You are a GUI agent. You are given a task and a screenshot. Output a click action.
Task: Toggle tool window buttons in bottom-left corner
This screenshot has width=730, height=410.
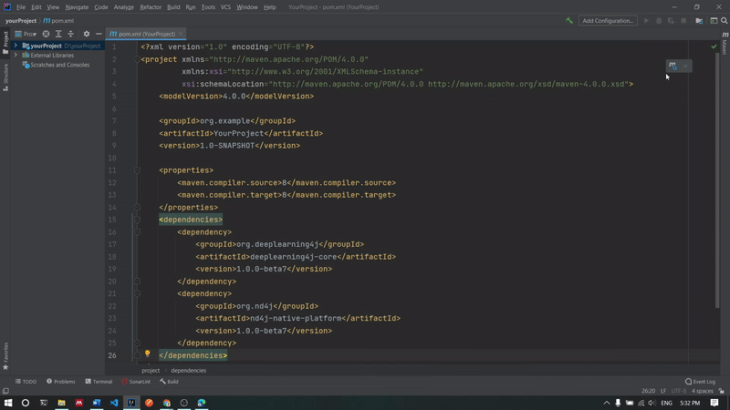(5, 391)
